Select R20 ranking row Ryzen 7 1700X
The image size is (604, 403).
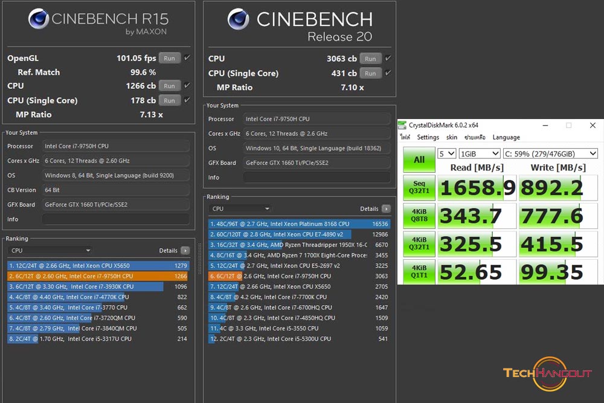point(300,255)
